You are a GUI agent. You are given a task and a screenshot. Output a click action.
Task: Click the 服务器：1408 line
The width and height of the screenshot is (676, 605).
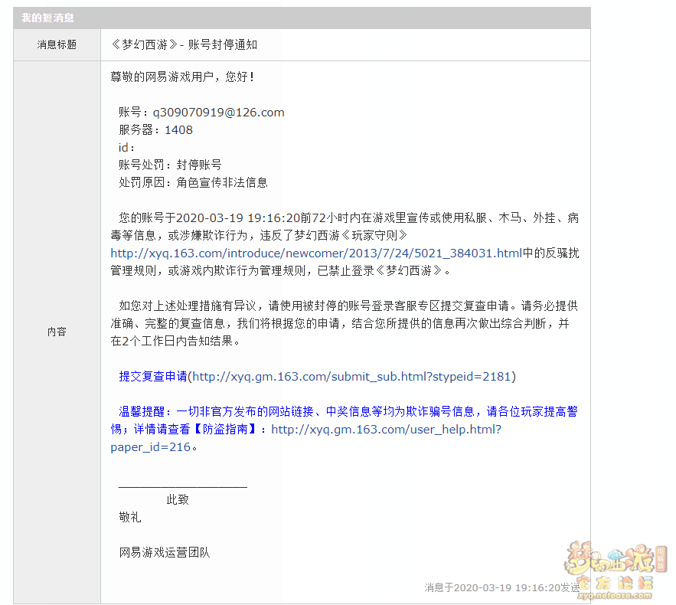155,129
